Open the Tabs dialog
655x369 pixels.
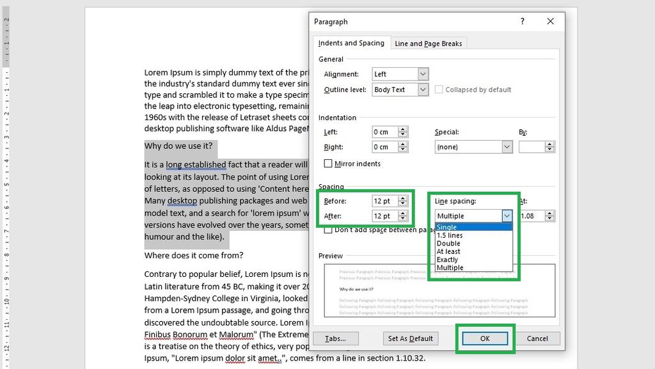coord(336,338)
